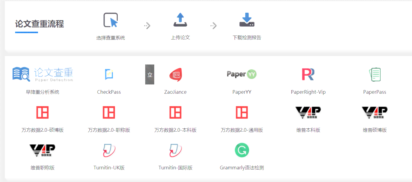
Task: Click the 万方数据2.0-职称版 label
Action: click(x=109, y=130)
